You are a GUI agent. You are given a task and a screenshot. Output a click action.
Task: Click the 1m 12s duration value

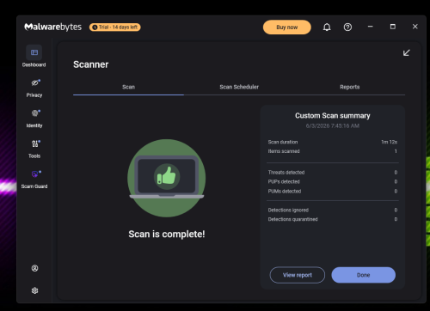coord(390,142)
